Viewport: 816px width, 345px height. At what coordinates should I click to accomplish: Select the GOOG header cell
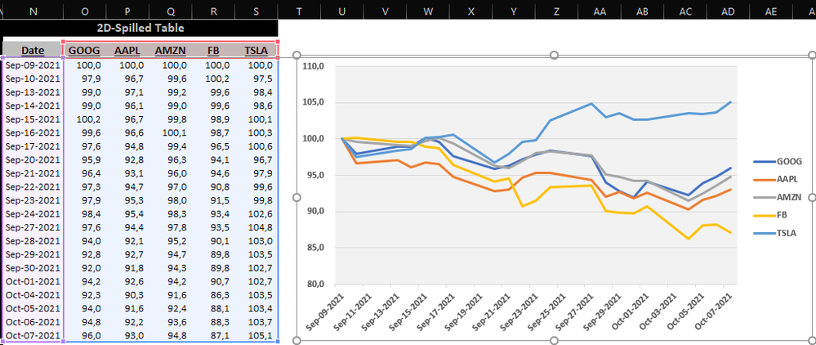84,51
